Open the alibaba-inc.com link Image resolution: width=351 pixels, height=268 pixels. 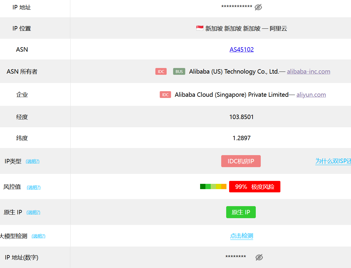pos(308,72)
